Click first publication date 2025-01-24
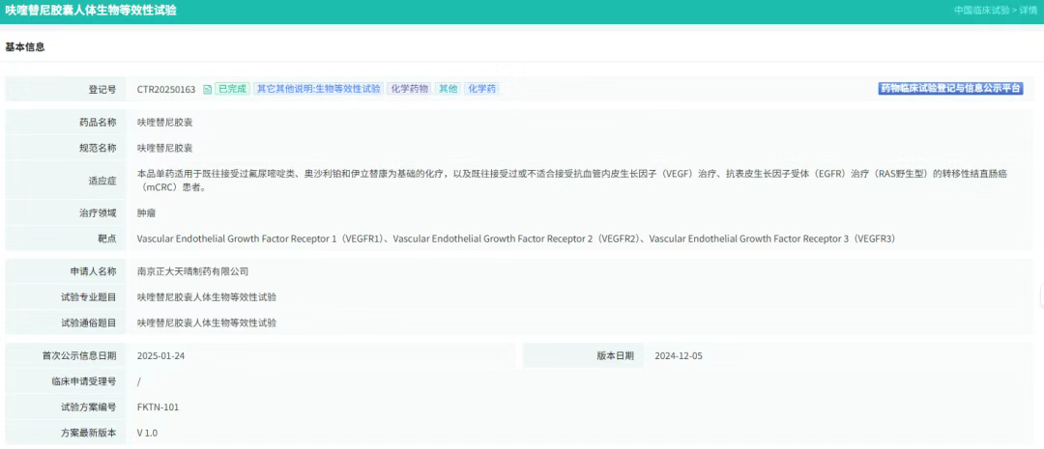The image size is (1044, 449). 160,356
